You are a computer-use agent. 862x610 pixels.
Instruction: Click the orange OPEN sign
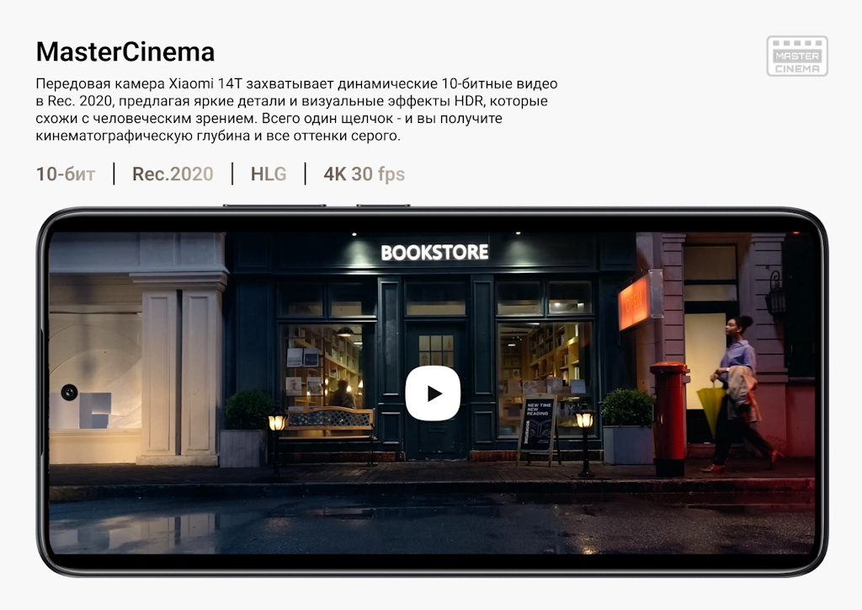point(635,302)
